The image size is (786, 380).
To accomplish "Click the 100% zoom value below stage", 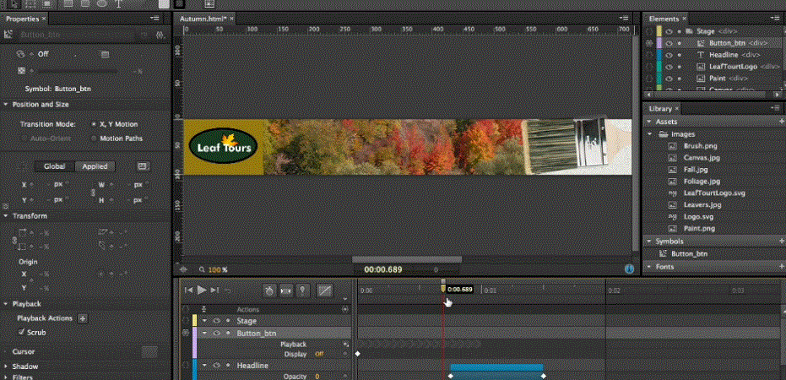I will click(218, 269).
